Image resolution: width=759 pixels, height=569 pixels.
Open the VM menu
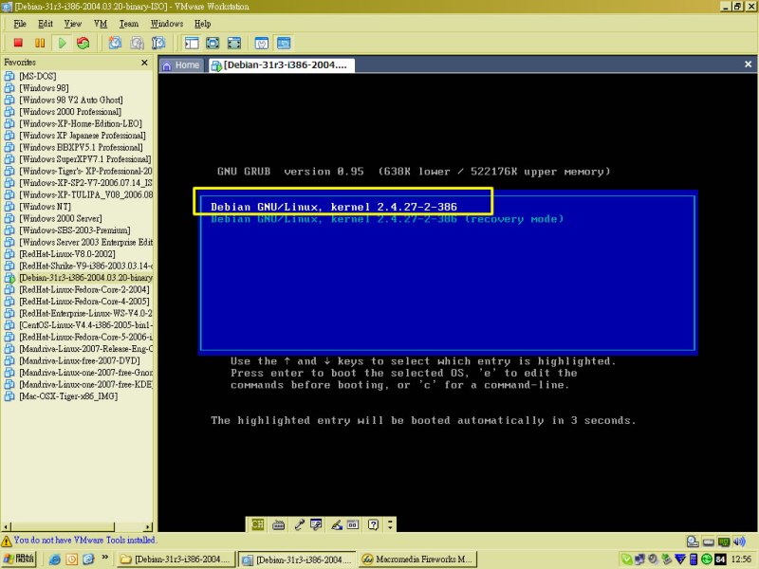click(x=101, y=24)
